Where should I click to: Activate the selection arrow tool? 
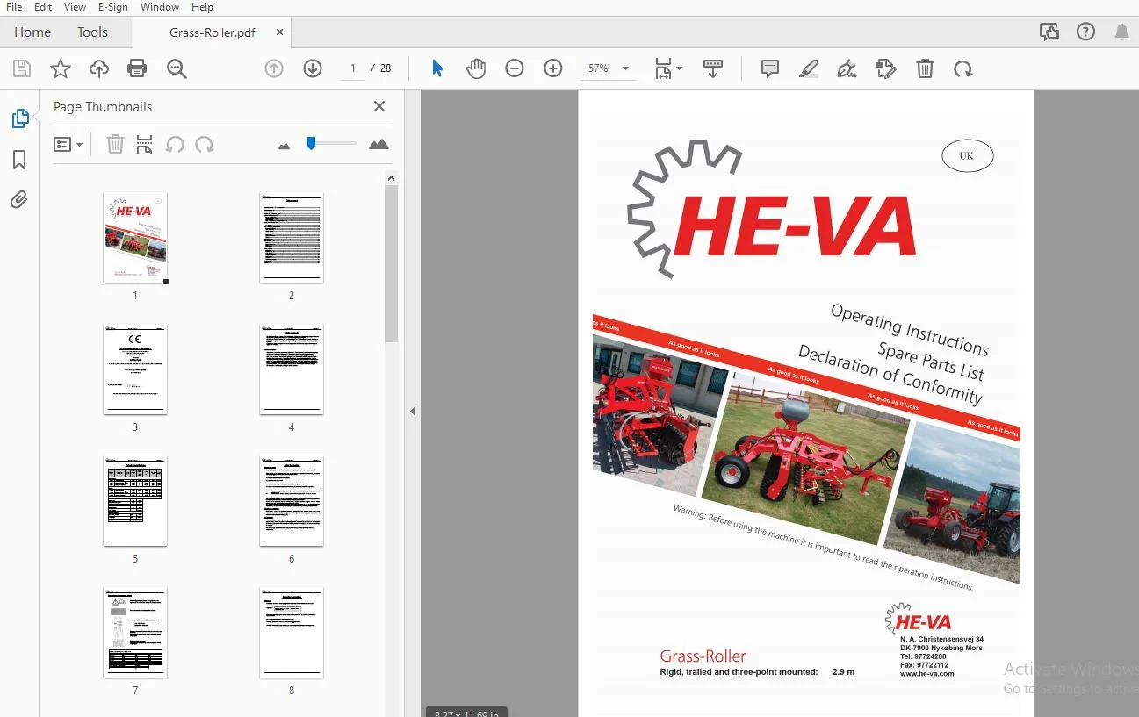437,68
